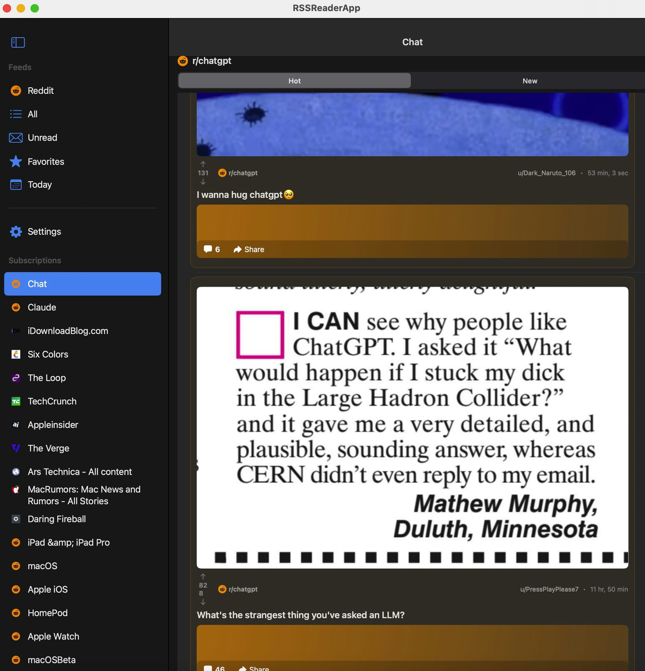
Task: Open Favorites star feed
Action: (83, 162)
